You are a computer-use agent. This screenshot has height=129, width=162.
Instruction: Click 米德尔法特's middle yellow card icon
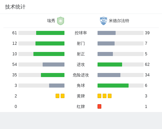pyautogui.click(x=104, y=96)
